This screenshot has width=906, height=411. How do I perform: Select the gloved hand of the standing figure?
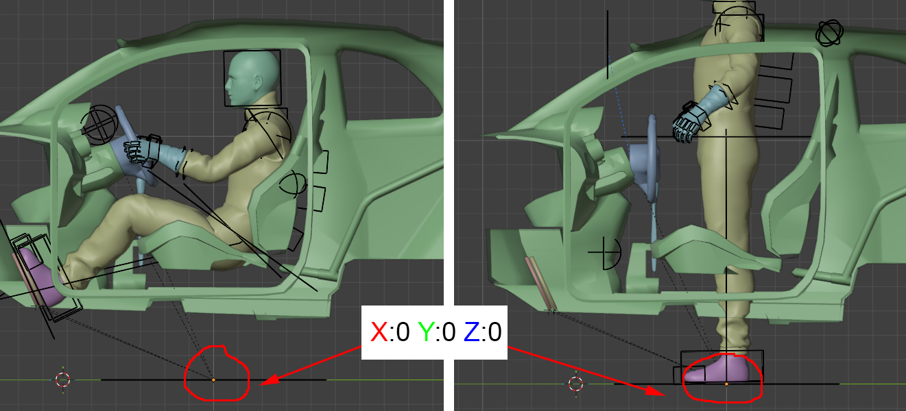[689, 125]
